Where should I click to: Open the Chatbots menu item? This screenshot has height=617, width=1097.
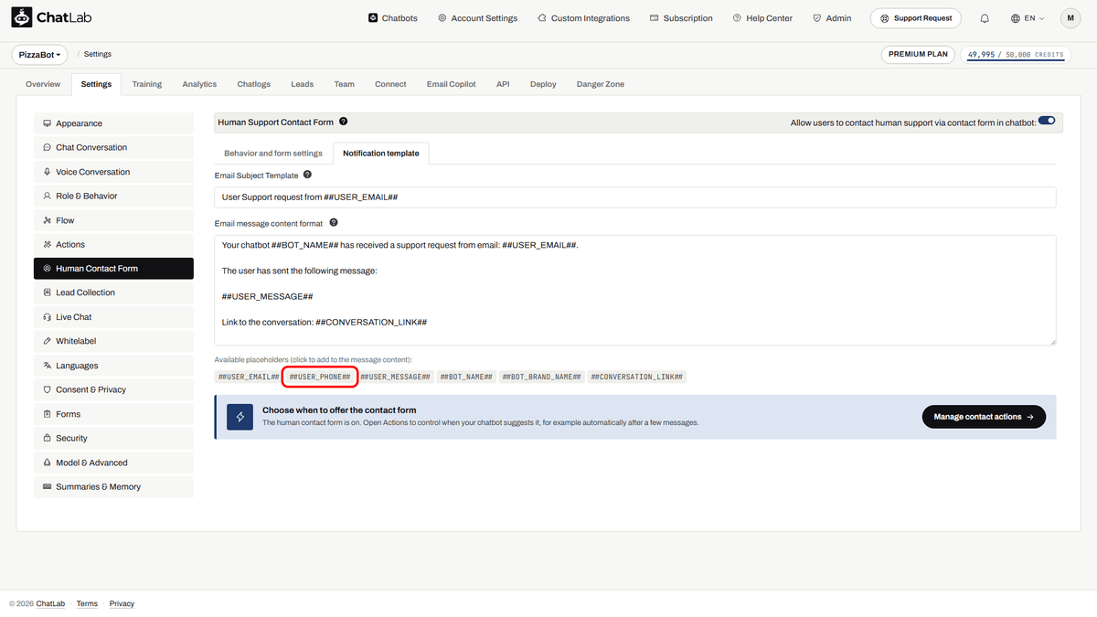tap(393, 18)
